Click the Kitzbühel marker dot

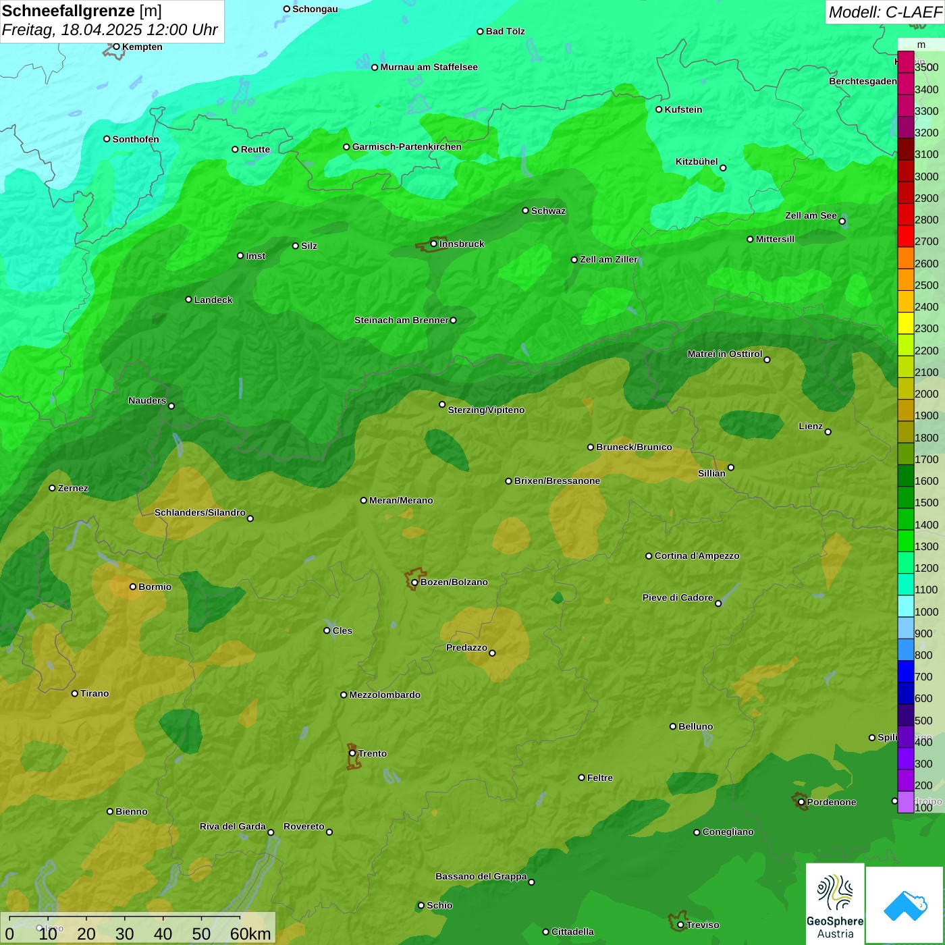click(x=723, y=168)
